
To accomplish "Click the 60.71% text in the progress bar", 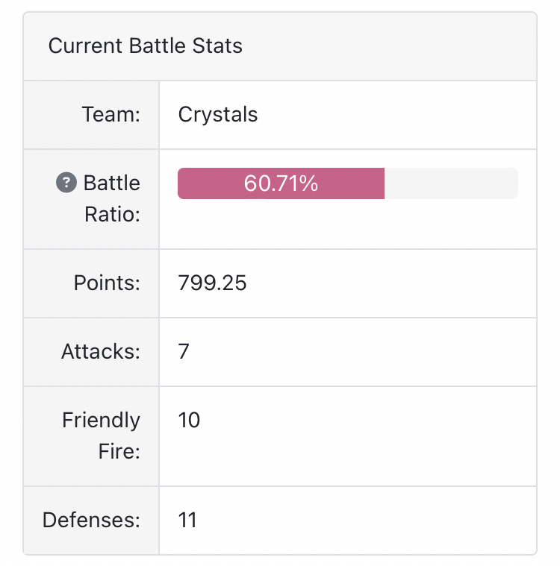I will click(281, 183).
